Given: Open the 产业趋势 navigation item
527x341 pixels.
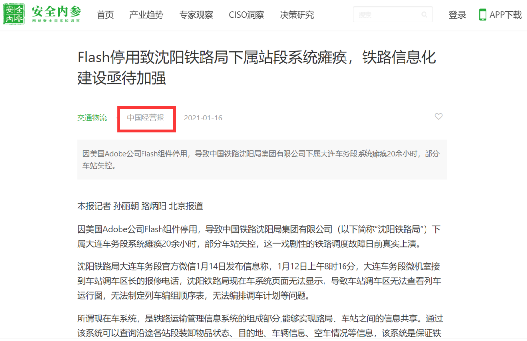Looking at the screenshot, I should [146, 15].
